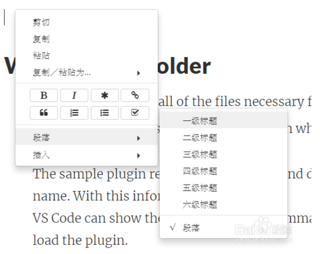Select 六级标题 heading level 6
The image size is (320, 254).
coord(224,205)
